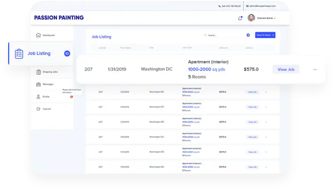
Task: Click the Call 612-787-BLUE phone link
Action: pyautogui.click(x=231, y=6)
